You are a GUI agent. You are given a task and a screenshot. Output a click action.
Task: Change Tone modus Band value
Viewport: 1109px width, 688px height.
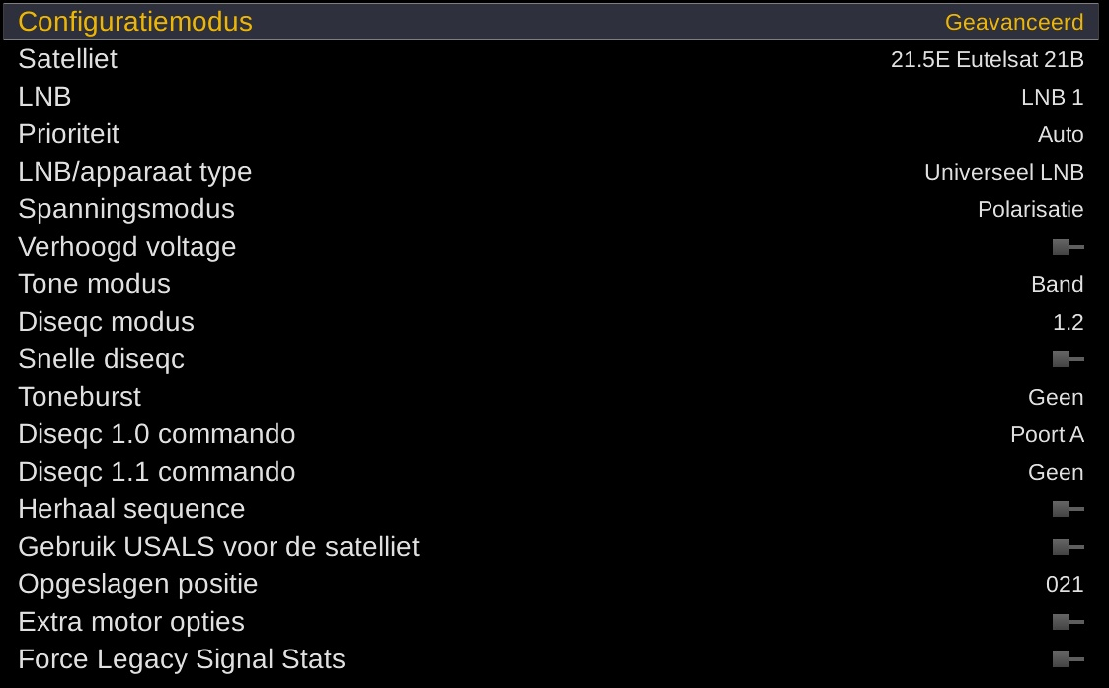pyautogui.click(x=1057, y=285)
